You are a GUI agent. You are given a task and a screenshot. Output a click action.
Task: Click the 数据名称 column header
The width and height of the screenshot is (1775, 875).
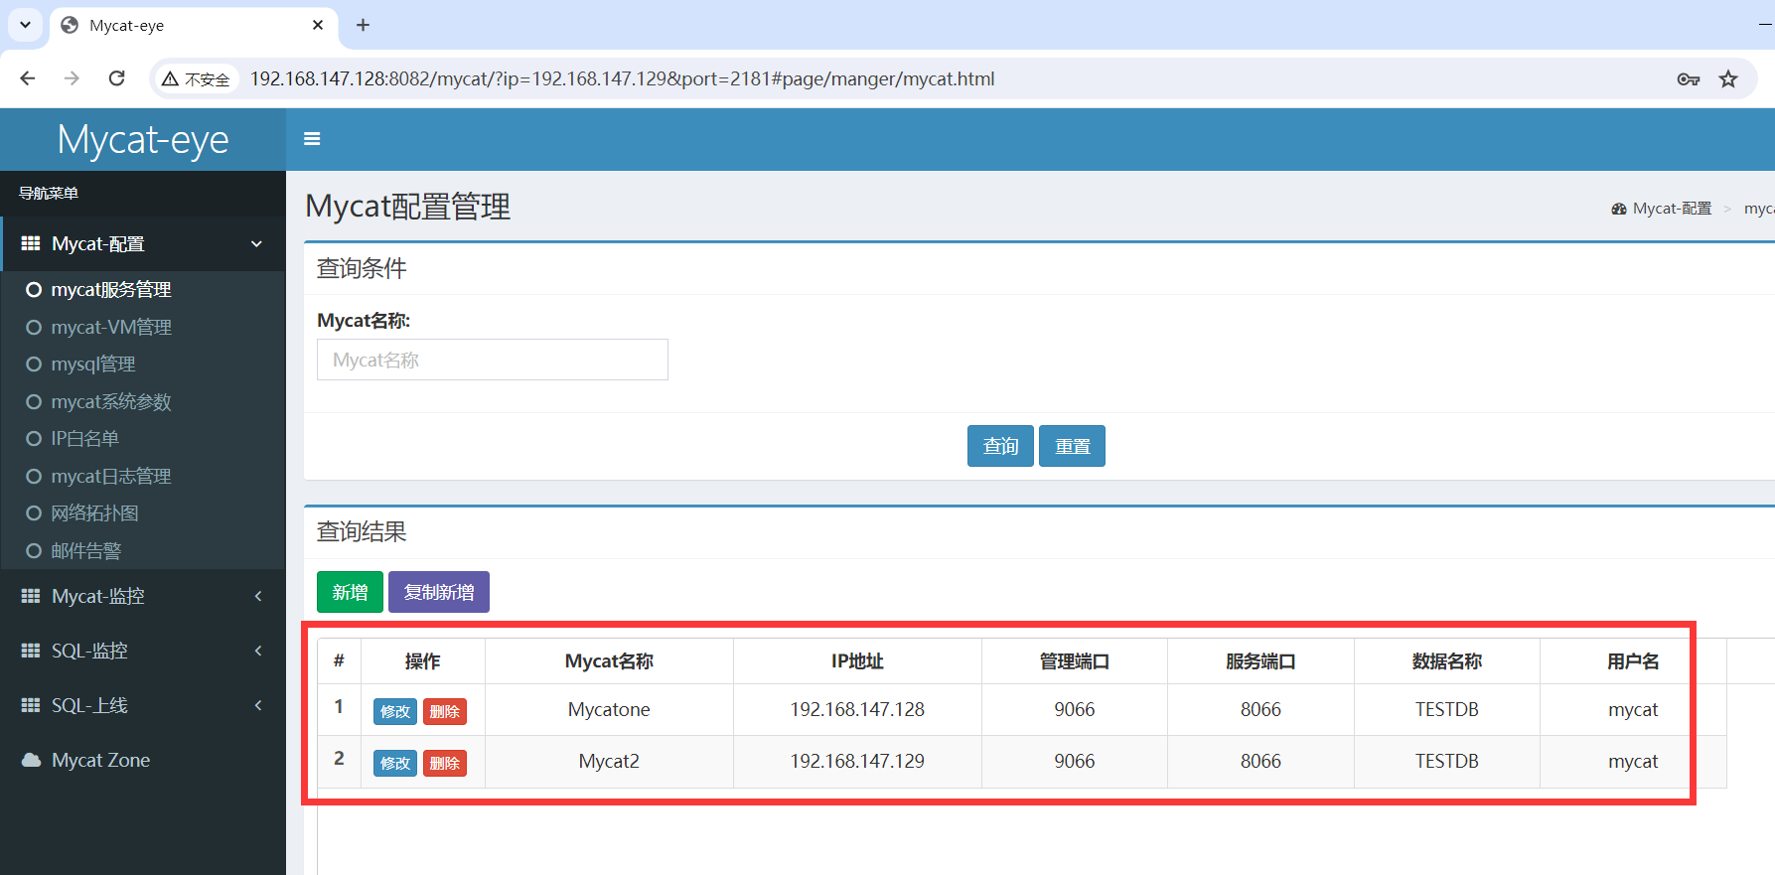click(x=1447, y=661)
